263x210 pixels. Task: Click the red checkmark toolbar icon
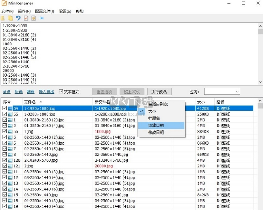(26, 18)
